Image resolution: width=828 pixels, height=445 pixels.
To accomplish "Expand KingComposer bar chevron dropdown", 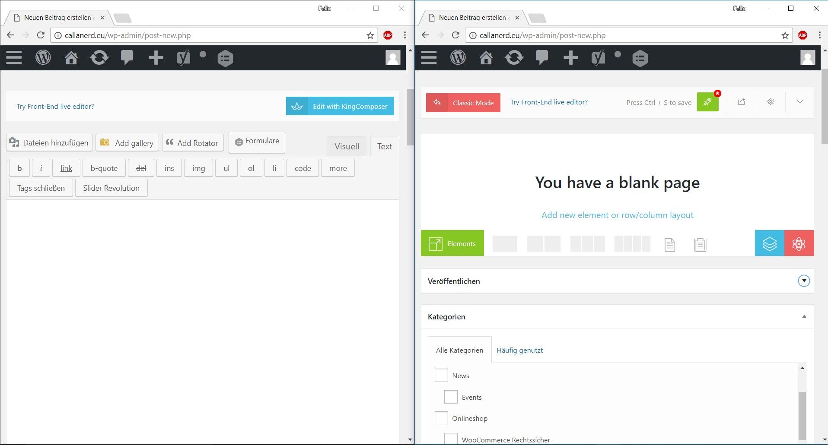I will click(800, 101).
